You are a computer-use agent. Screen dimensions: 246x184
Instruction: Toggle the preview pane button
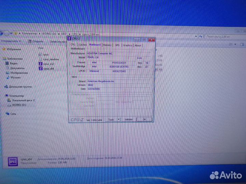tap(242, 44)
